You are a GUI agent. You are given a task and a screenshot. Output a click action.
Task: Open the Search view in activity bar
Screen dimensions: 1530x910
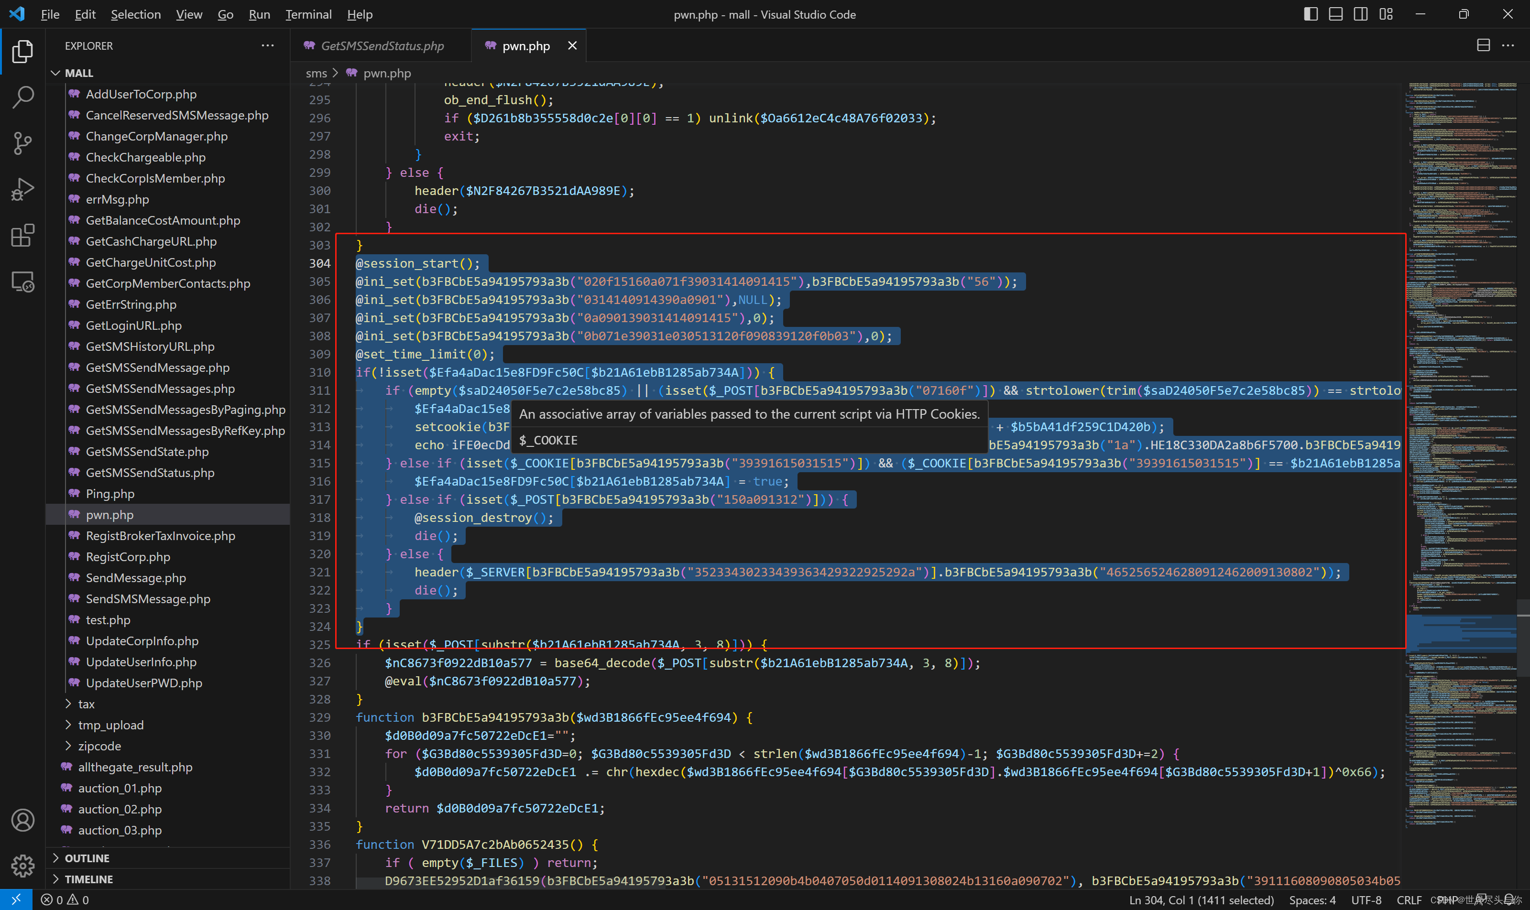(22, 97)
